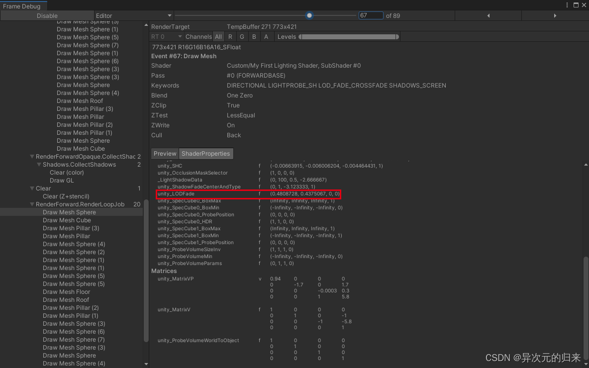This screenshot has height=368, width=589.
Task: Go to previous frame event arrow
Action: [x=488, y=15]
